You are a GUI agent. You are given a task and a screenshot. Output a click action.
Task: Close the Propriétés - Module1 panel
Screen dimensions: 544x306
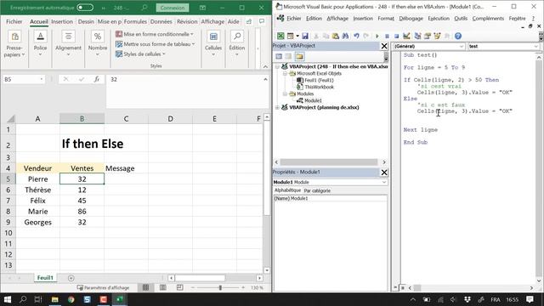pos(384,173)
